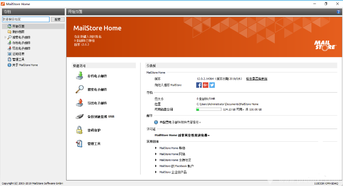Click the 在此处输入您的姓名 name text in the banner

coord(88,37)
